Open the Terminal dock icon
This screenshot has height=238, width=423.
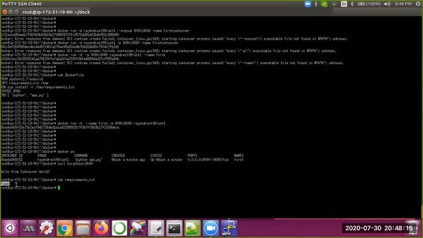coord(174,228)
